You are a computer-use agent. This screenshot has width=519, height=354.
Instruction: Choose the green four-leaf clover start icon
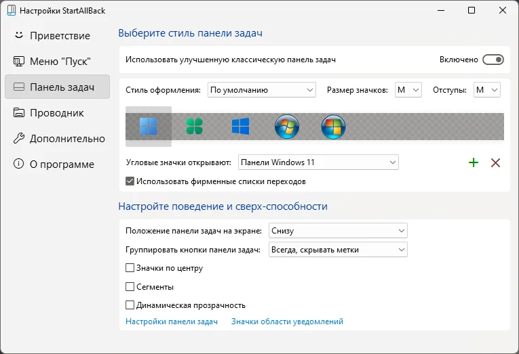[x=194, y=127]
